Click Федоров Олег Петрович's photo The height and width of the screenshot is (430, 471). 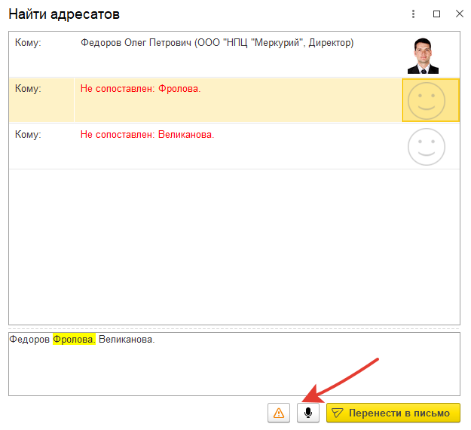pyautogui.click(x=427, y=55)
